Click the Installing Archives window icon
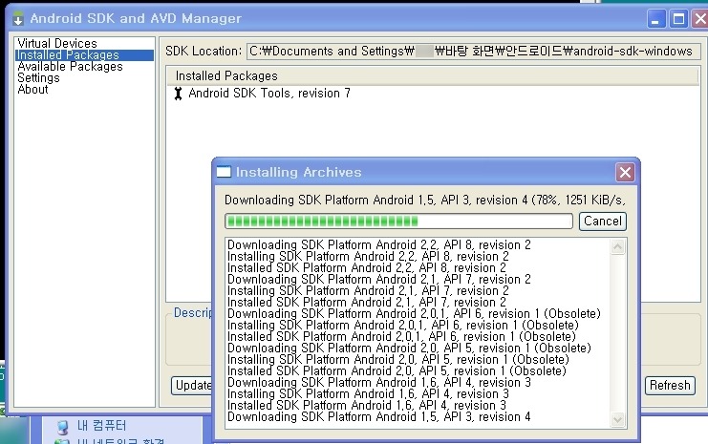 [x=224, y=172]
